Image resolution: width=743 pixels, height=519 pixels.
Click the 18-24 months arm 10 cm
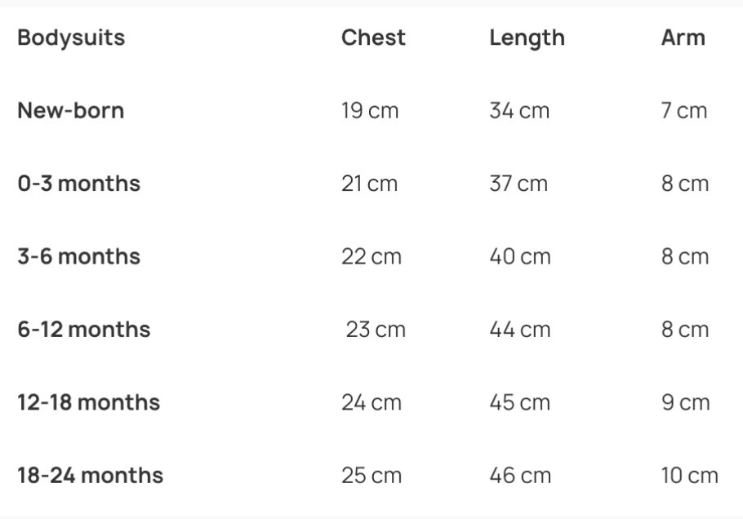[x=689, y=476]
